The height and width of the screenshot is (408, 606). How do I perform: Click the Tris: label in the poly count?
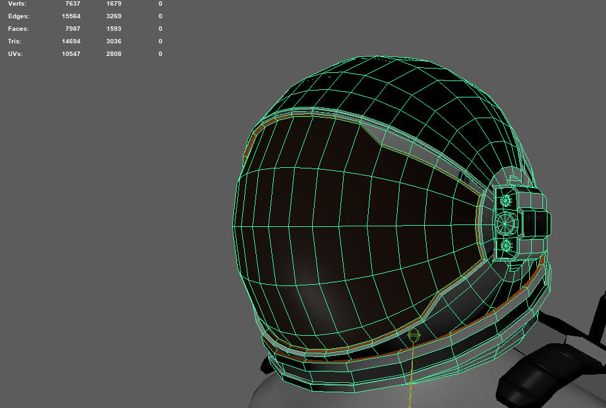[14, 41]
